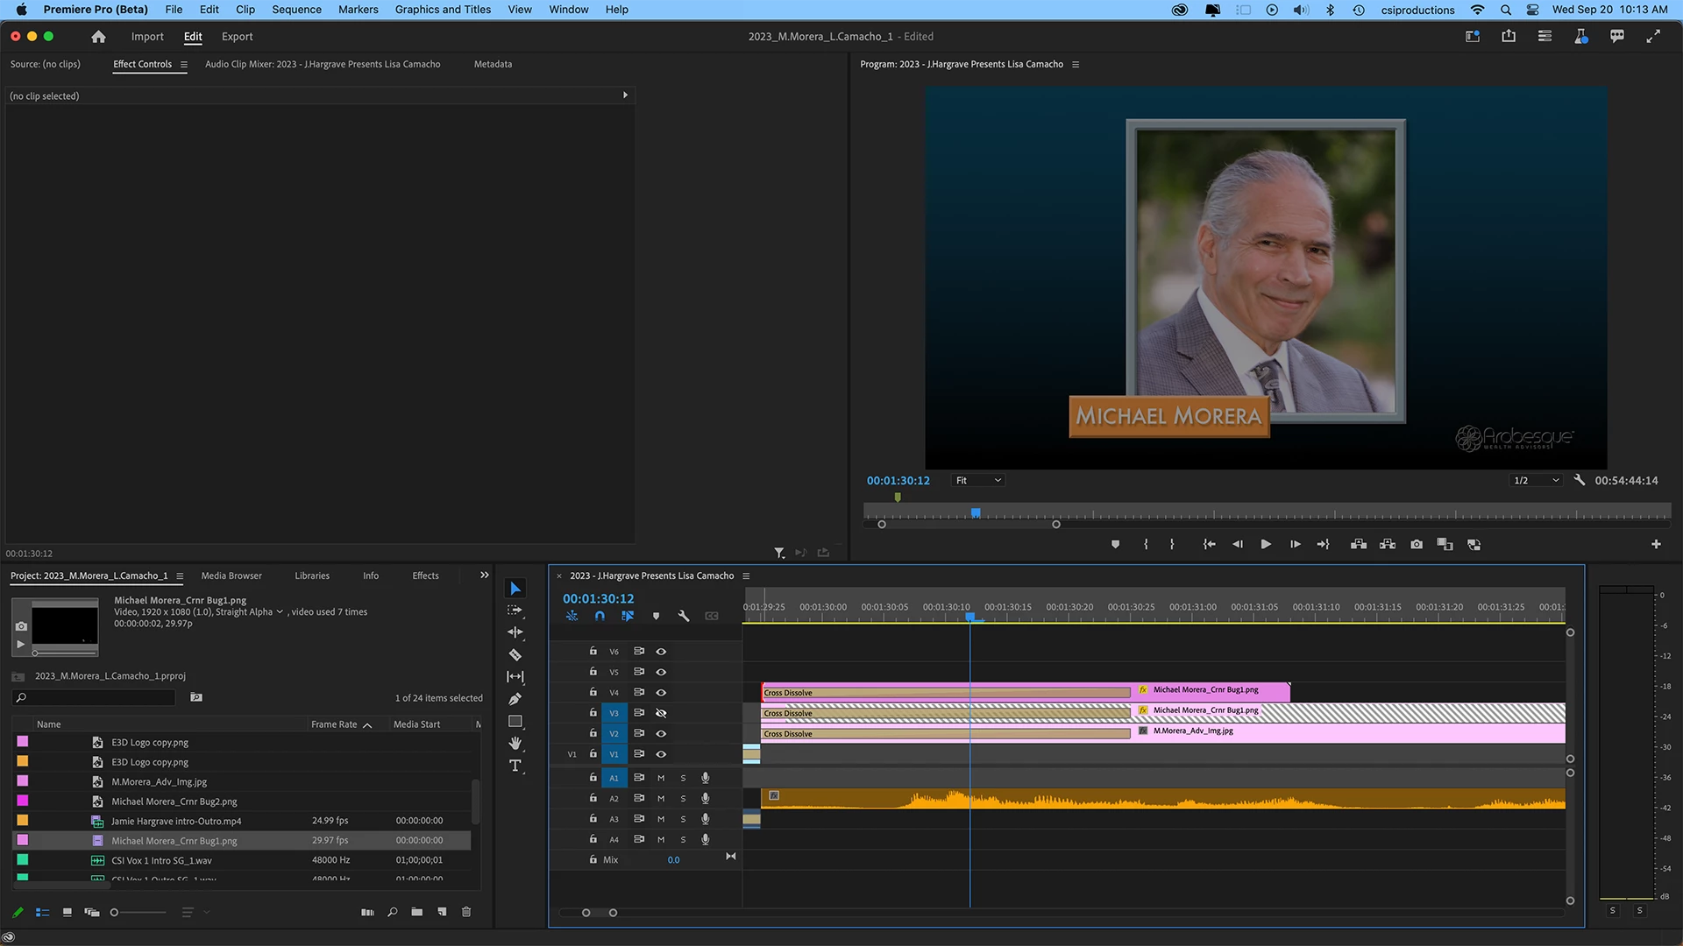Open the Fit zoom level dropdown

tap(978, 480)
